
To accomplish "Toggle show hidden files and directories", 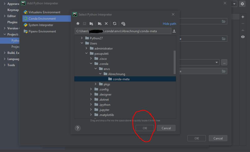I will tap(123, 24).
